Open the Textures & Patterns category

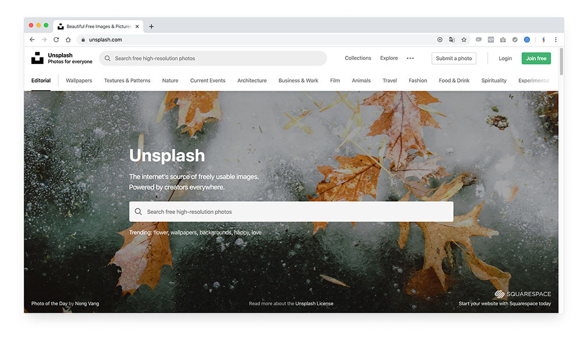(127, 80)
